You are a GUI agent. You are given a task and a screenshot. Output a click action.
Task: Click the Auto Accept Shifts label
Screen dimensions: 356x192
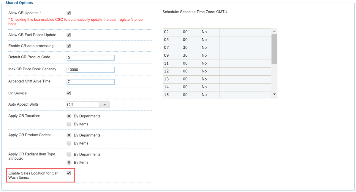(23, 104)
